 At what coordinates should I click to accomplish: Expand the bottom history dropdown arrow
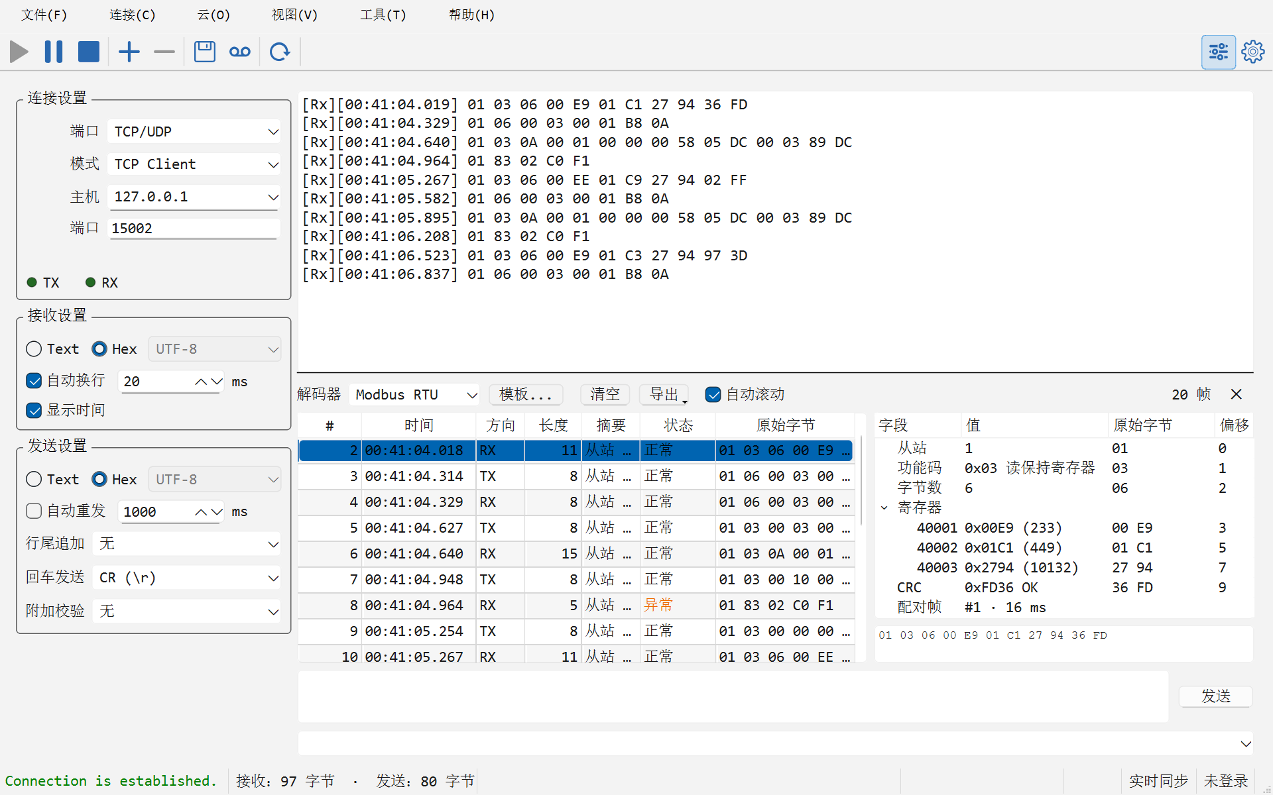1246,743
